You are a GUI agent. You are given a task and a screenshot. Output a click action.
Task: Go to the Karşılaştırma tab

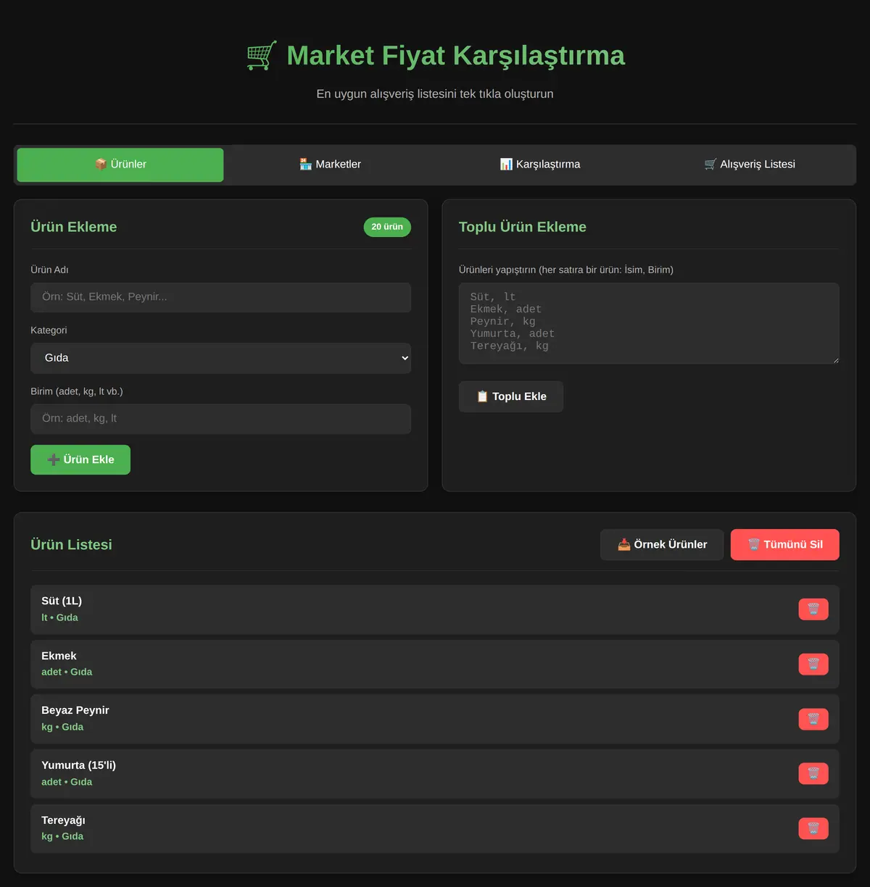tap(540, 165)
